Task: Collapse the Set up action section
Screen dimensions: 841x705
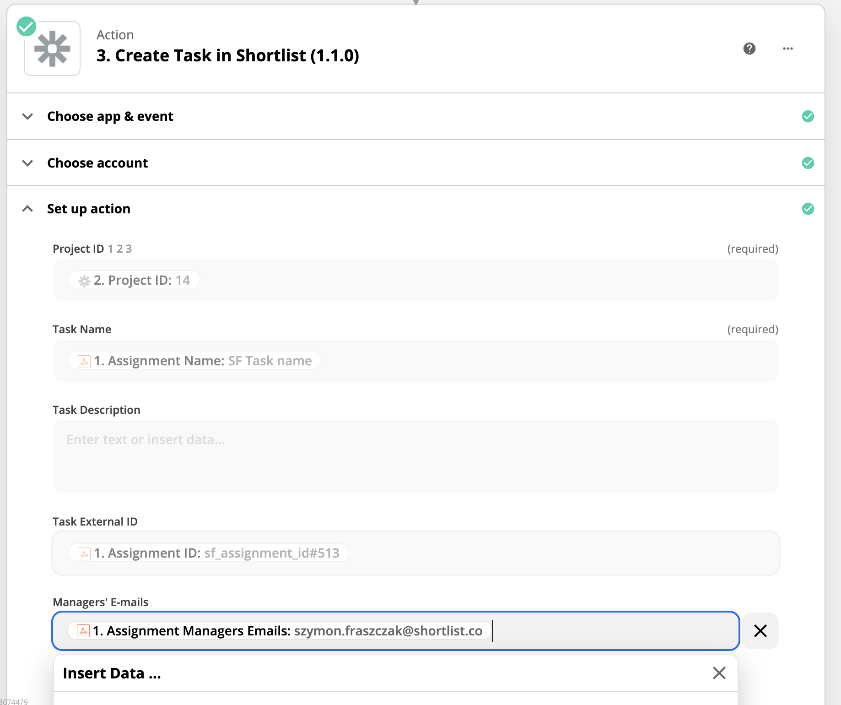Action: 27,209
